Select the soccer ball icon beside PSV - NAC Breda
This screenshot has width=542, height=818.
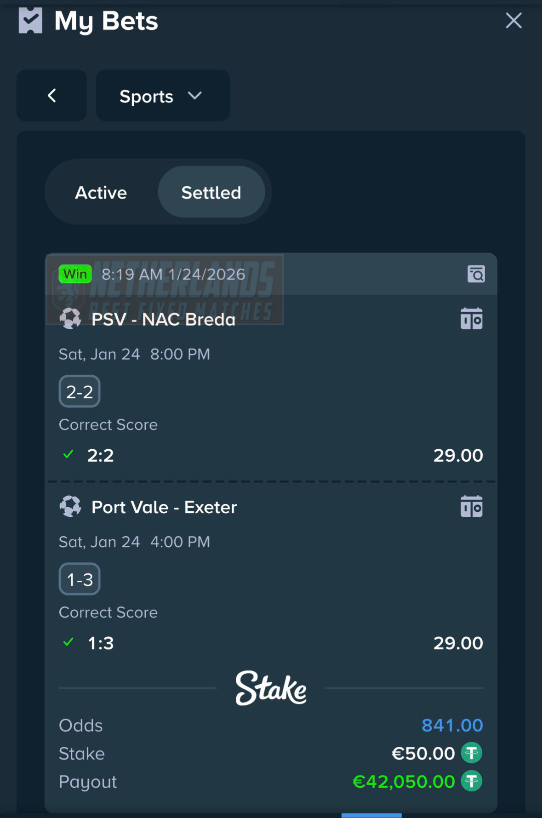pyautogui.click(x=71, y=319)
